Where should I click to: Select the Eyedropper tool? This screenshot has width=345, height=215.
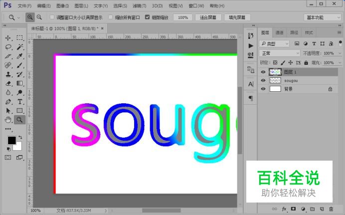click(x=19, y=56)
